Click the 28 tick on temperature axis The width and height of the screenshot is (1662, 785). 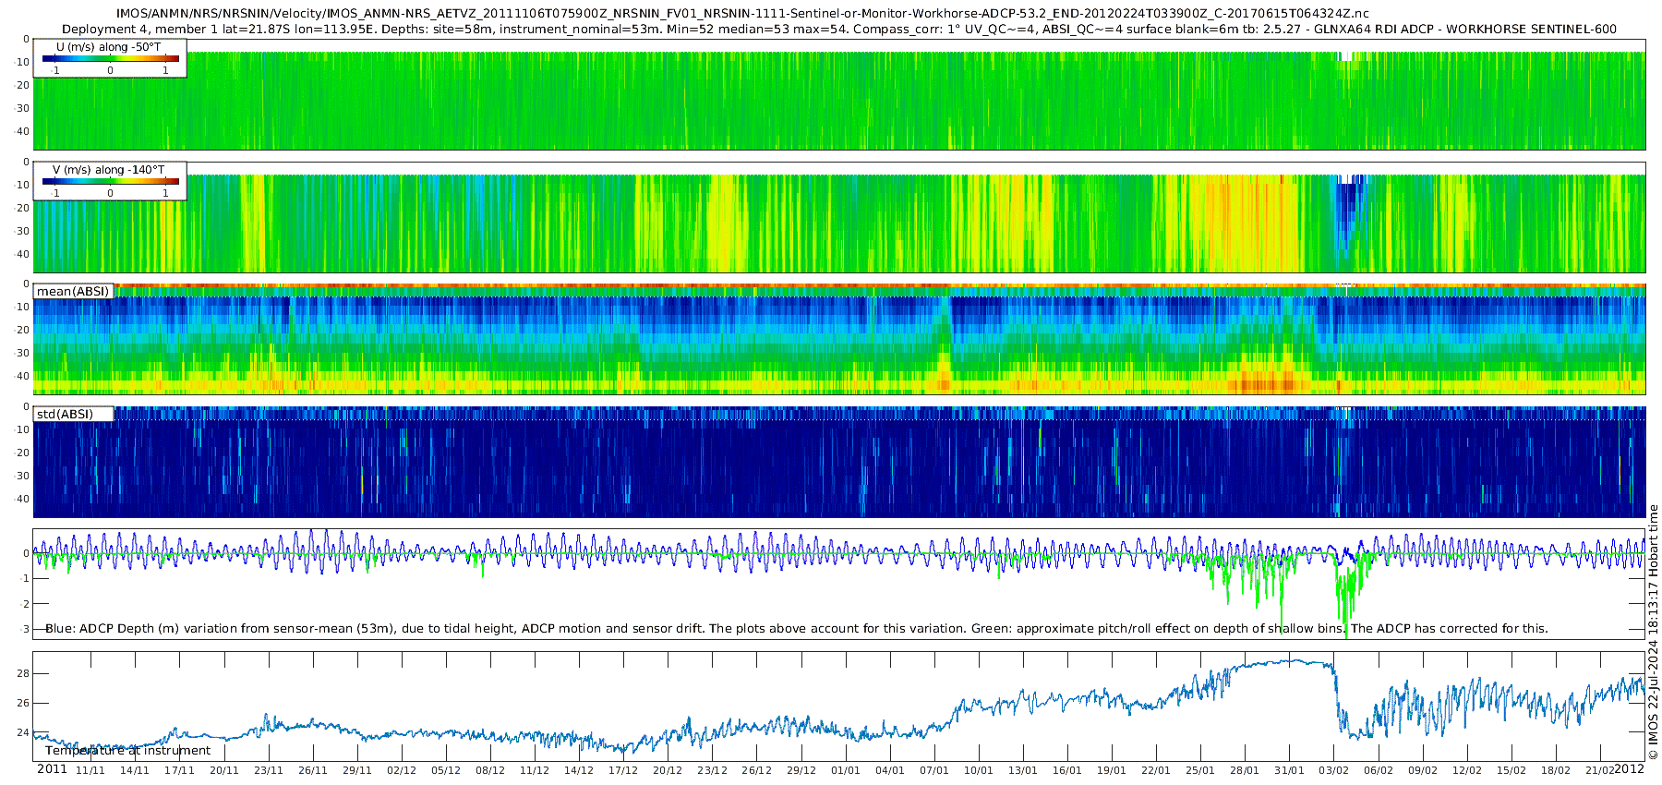[22, 674]
